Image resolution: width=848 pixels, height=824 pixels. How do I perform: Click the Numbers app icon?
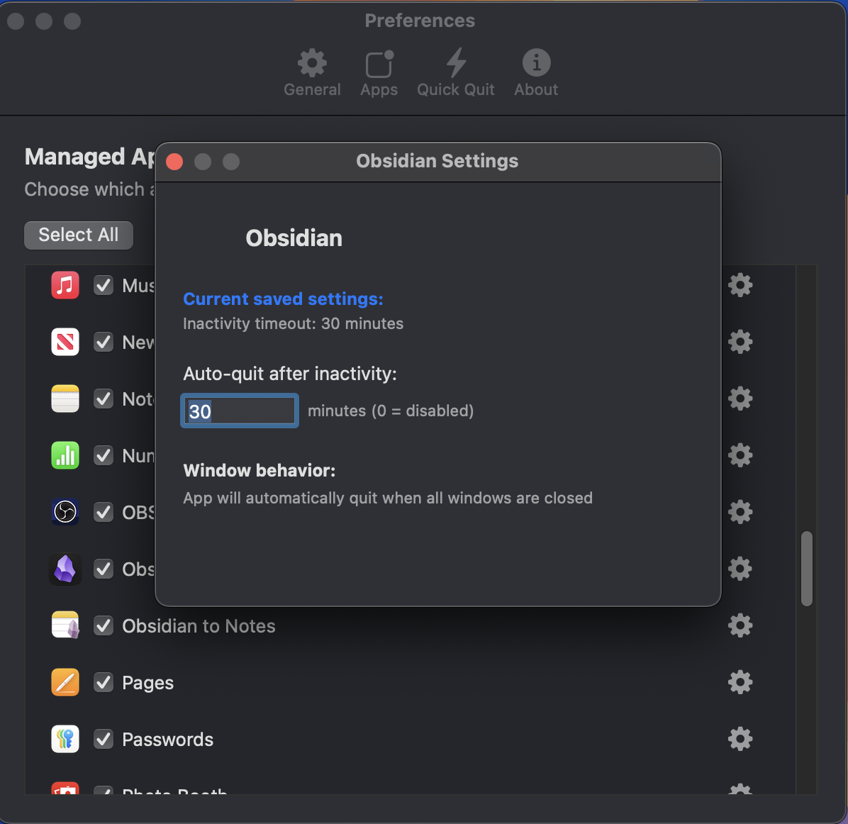[x=65, y=455]
